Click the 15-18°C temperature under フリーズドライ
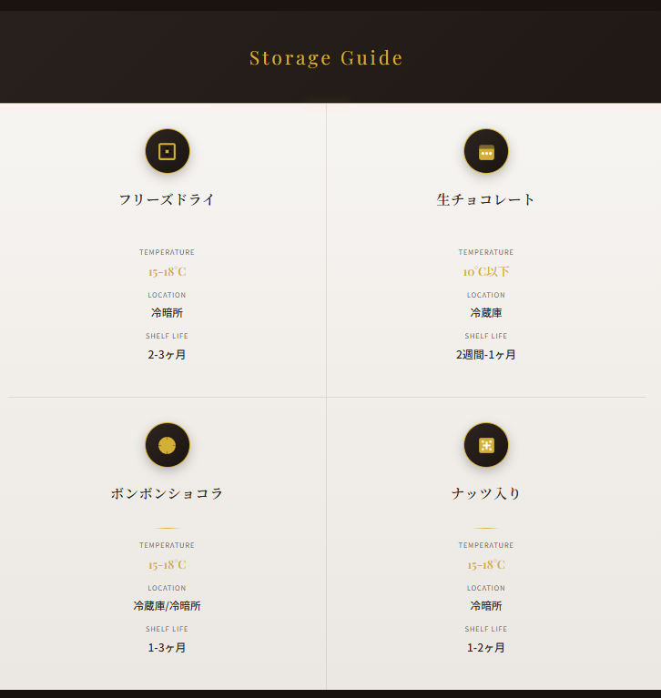Image resolution: width=661 pixels, height=698 pixels. pos(167,271)
